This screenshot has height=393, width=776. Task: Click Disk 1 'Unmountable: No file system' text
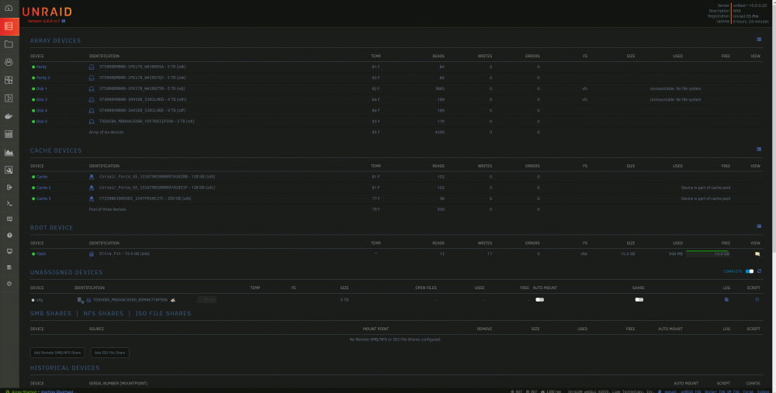tap(675, 88)
